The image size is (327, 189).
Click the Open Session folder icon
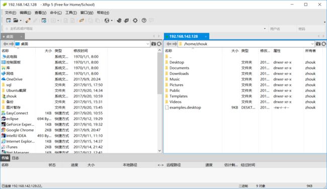click(x=16, y=21)
